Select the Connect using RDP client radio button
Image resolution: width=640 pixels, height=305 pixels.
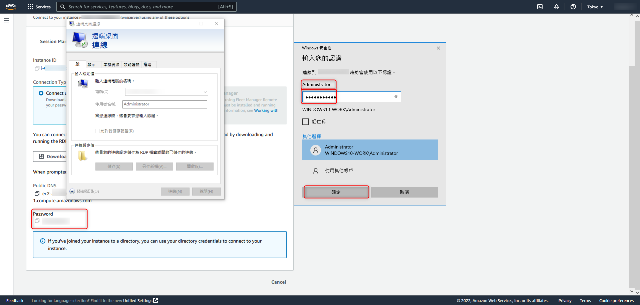point(41,93)
